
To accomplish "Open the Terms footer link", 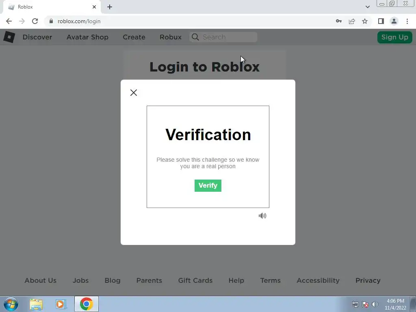I will (270, 280).
